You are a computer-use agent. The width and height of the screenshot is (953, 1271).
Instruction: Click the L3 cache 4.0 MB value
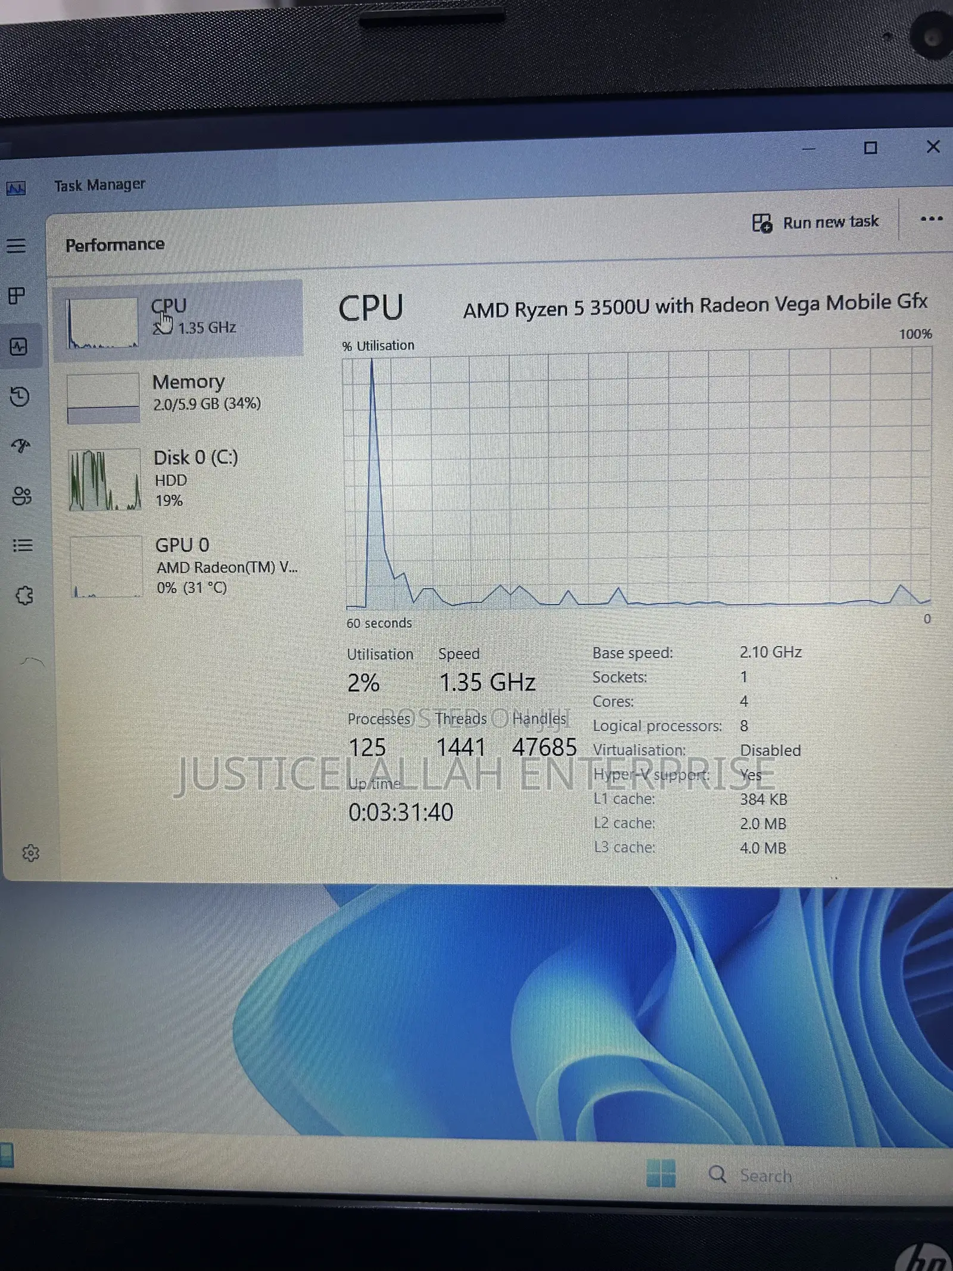763,848
